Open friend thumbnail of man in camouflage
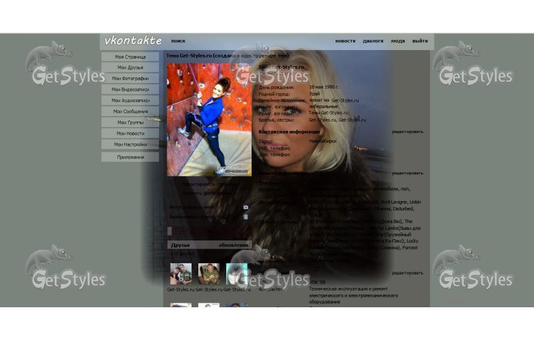The image size is (534, 340). [209, 274]
